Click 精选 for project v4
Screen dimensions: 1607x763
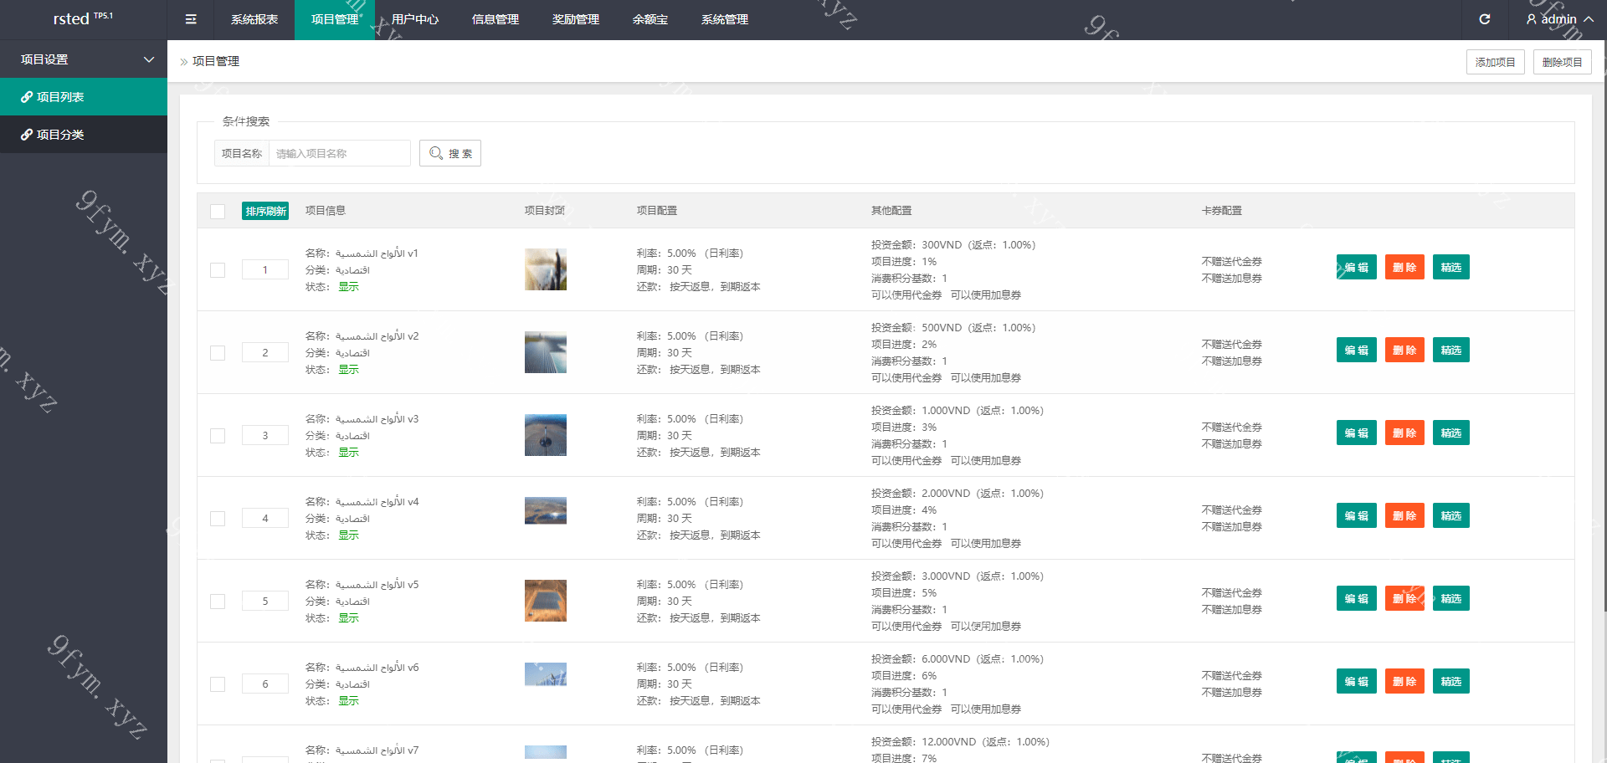[1451, 515]
